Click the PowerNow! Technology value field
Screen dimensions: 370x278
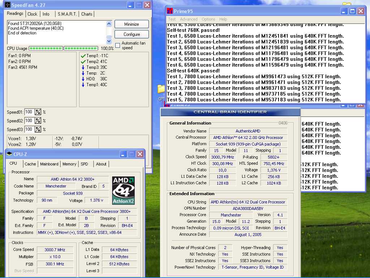click(253, 267)
